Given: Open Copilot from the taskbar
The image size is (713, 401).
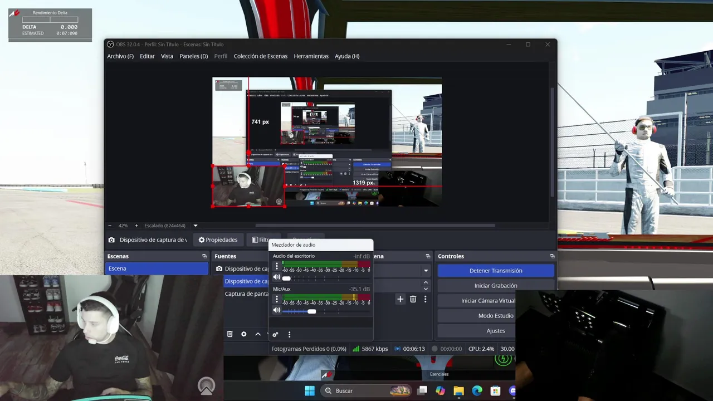Looking at the screenshot, I should point(441,390).
